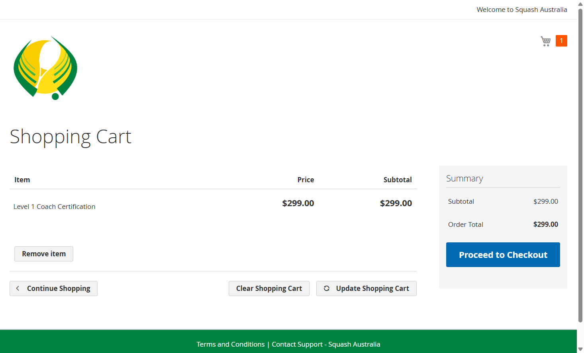Screen dimensions: 584x353
Task: Open Contact Support - Squash Australia link
Action: [326, 344]
